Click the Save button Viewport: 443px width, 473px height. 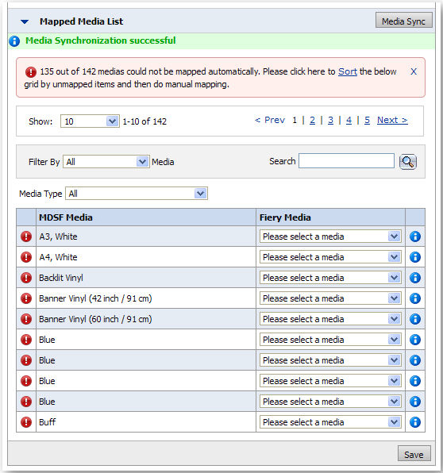pyautogui.click(x=414, y=454)
